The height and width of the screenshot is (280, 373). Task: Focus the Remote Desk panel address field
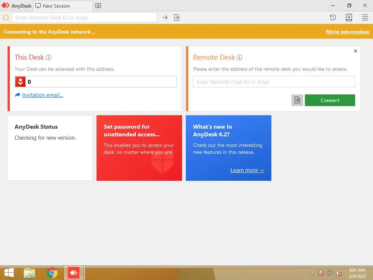274,82
